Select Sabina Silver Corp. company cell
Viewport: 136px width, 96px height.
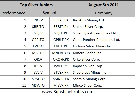104,27
